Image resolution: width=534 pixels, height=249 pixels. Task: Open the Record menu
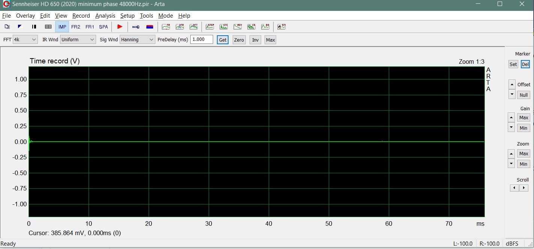81,16
